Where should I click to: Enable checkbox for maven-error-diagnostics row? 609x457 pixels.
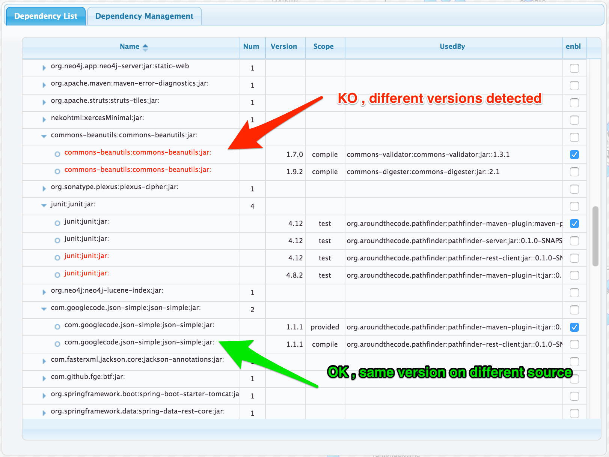pyautogui.click(x=574, y=86)
